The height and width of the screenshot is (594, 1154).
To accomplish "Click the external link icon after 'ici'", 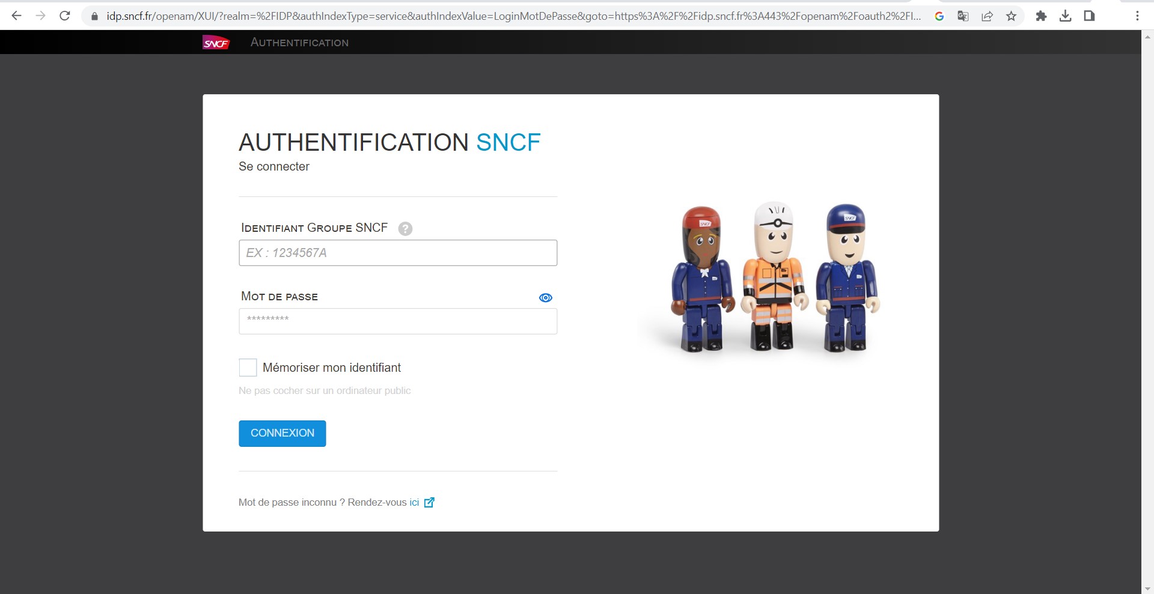I will (x=429, y=503).
